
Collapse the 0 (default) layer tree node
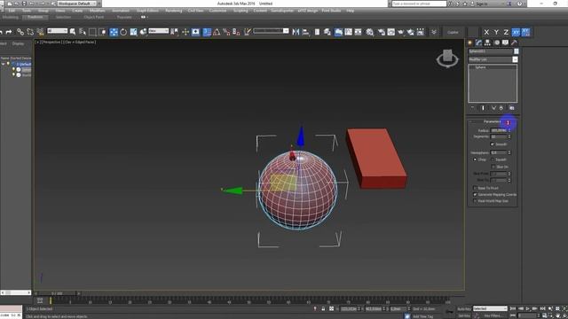[4, 64]
